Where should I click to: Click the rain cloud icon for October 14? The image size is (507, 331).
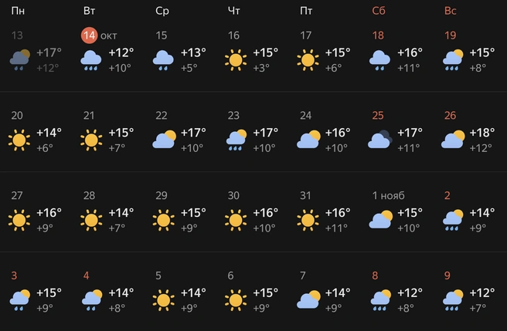click(x=93, y=59)
